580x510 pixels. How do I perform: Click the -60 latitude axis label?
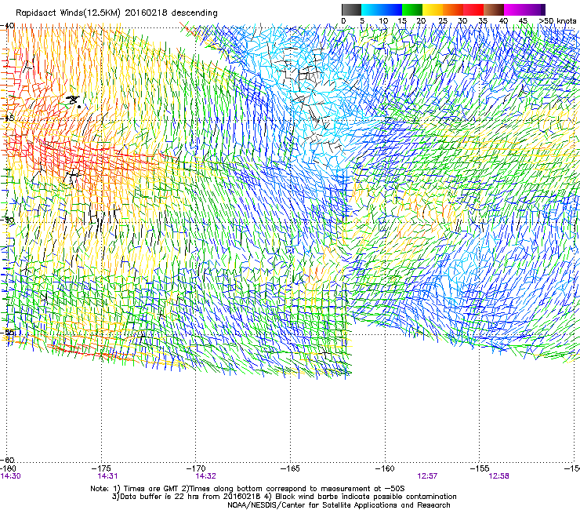[x=8, y=460]
